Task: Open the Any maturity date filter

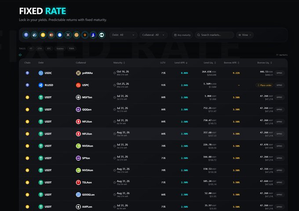Action: coord(182,35)
